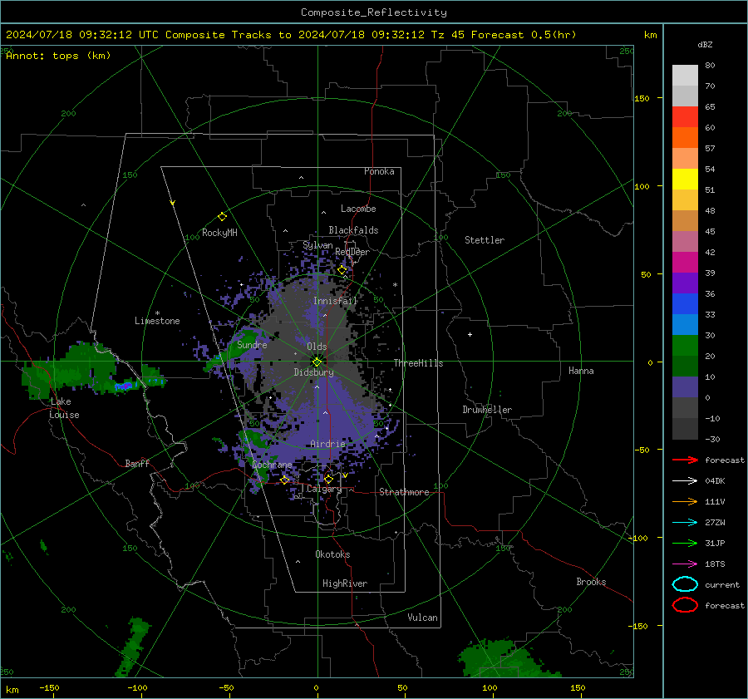Click the dBZ legend heading
748x699 pixels.
(705, 44)
